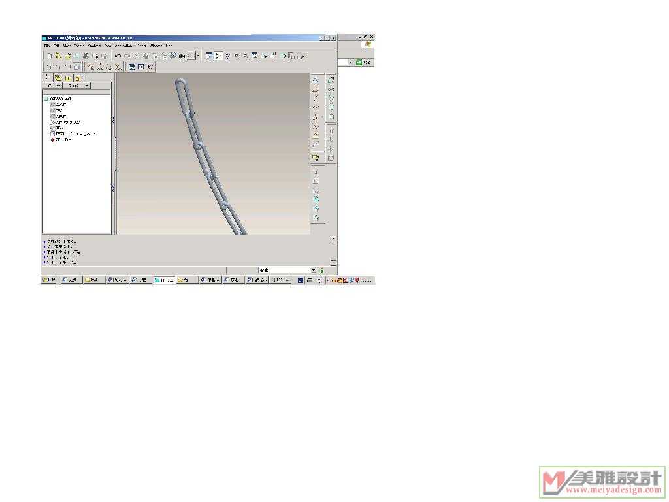Screen dimensions: 669x502
Task: Open the File menu
Action: 47,46
